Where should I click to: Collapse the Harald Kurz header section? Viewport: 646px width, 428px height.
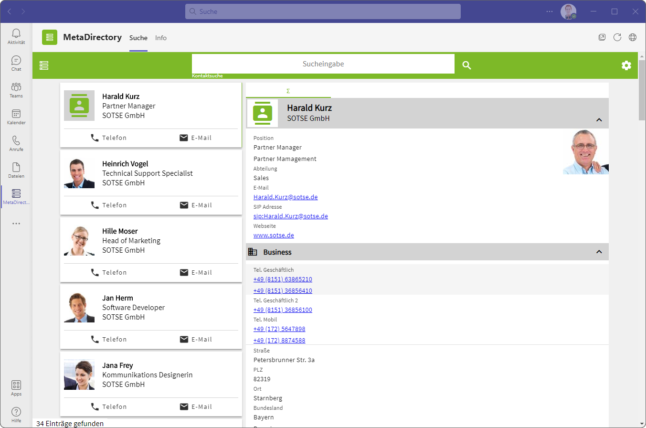599,120
